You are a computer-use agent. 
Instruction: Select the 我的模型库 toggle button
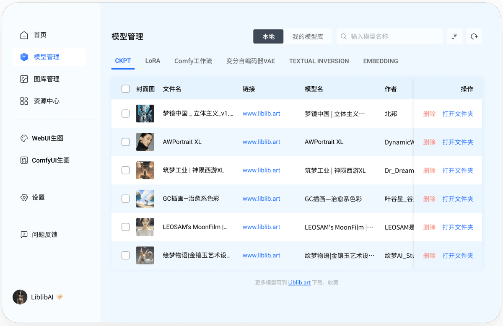[x=308, y=36]
